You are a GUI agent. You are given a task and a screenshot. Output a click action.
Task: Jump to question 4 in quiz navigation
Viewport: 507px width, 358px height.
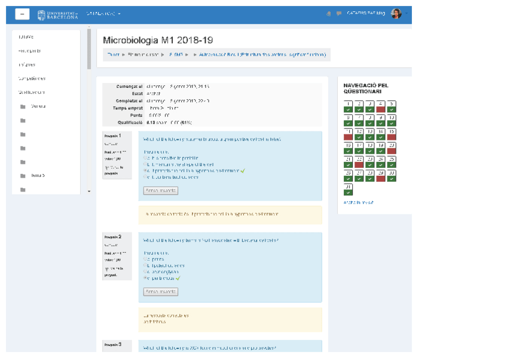pyautogui.click(x=380, y=106)
